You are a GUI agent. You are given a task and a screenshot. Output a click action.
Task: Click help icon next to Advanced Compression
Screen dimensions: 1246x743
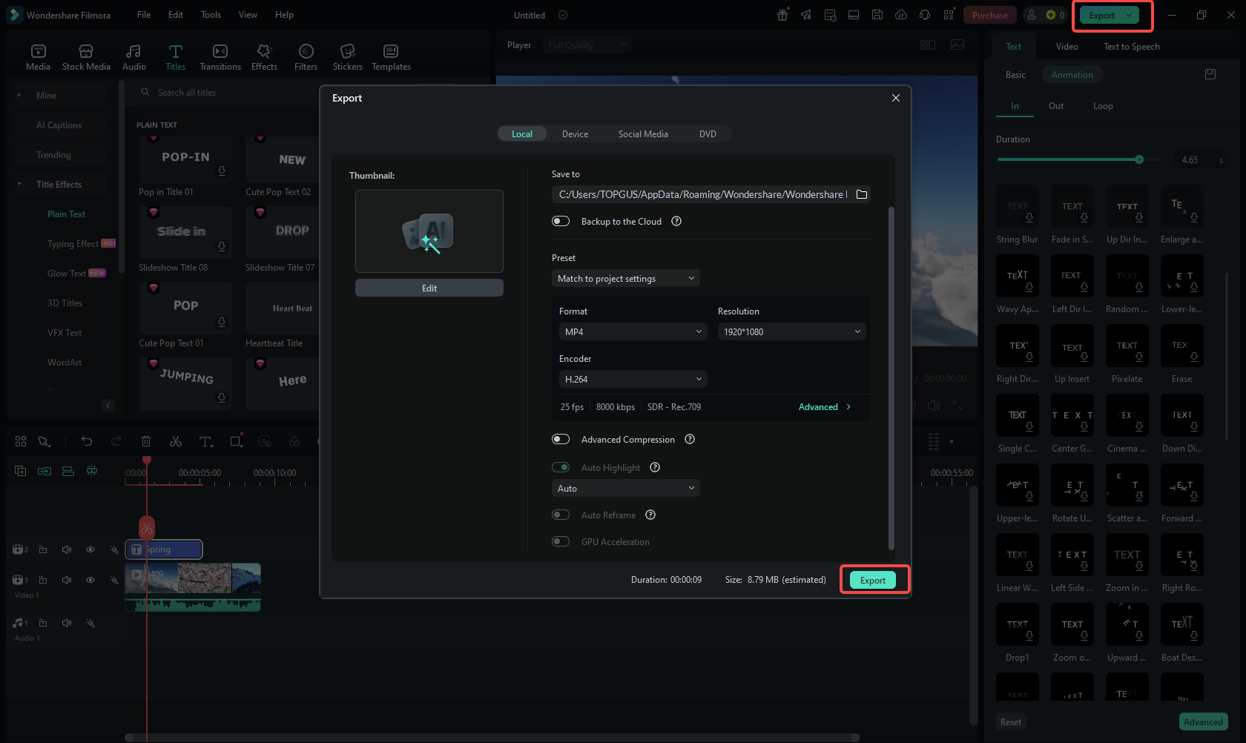tap(690, 439)
